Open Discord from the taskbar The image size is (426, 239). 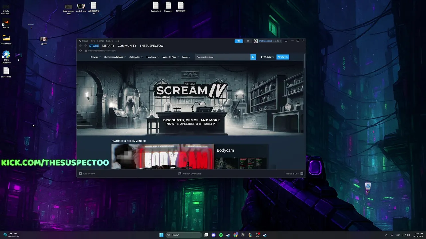(213, 235)
